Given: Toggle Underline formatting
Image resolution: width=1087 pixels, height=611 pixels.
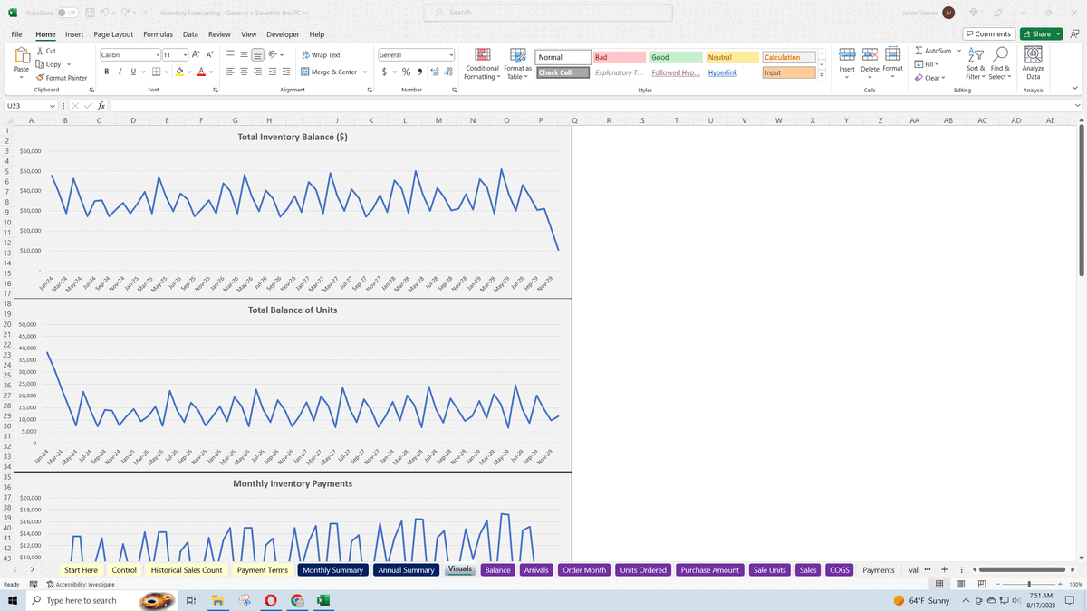Looking at the screenshot, I should point(132,72).
